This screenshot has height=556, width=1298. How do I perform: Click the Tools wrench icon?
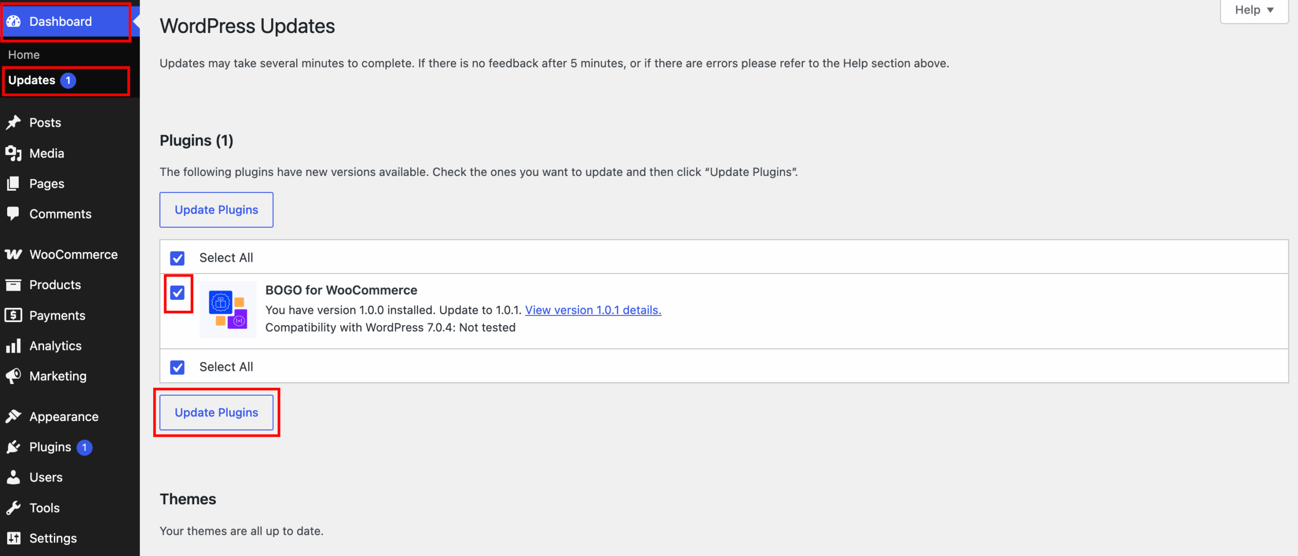[x=13, y=508]
